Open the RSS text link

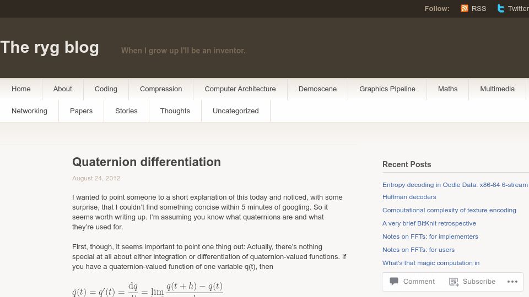pos(479,8)
